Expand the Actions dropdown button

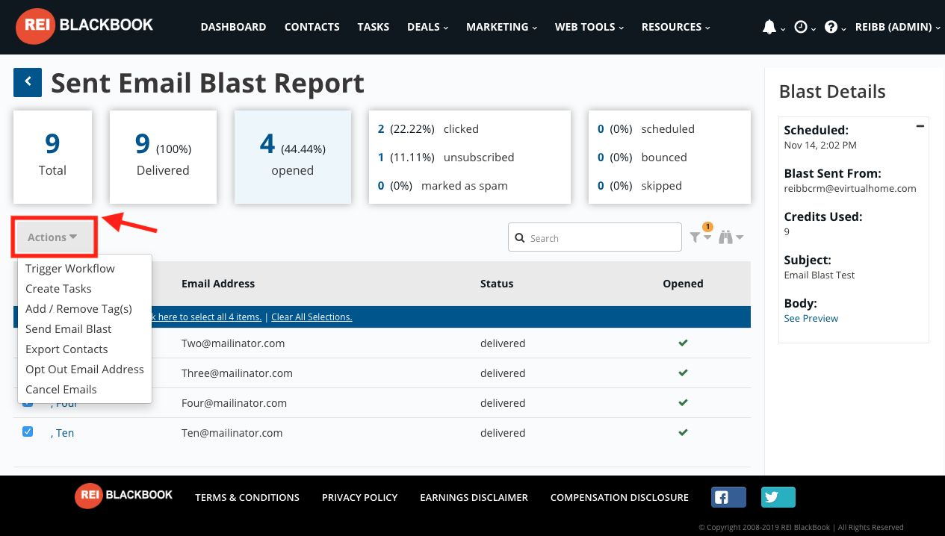point(53,237)
